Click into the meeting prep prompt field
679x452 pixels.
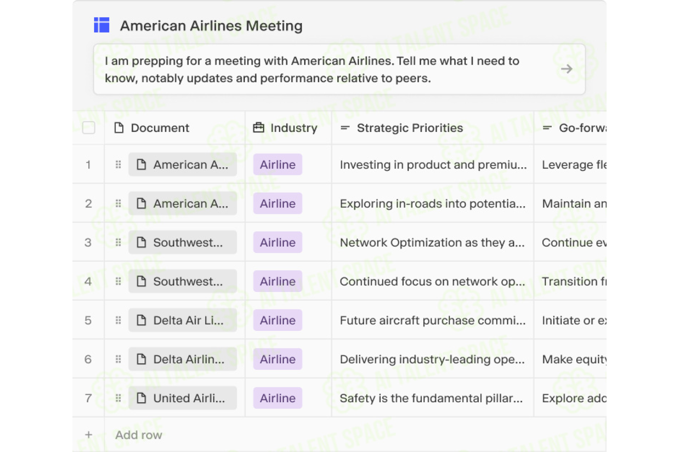click(x=339, y=69)
